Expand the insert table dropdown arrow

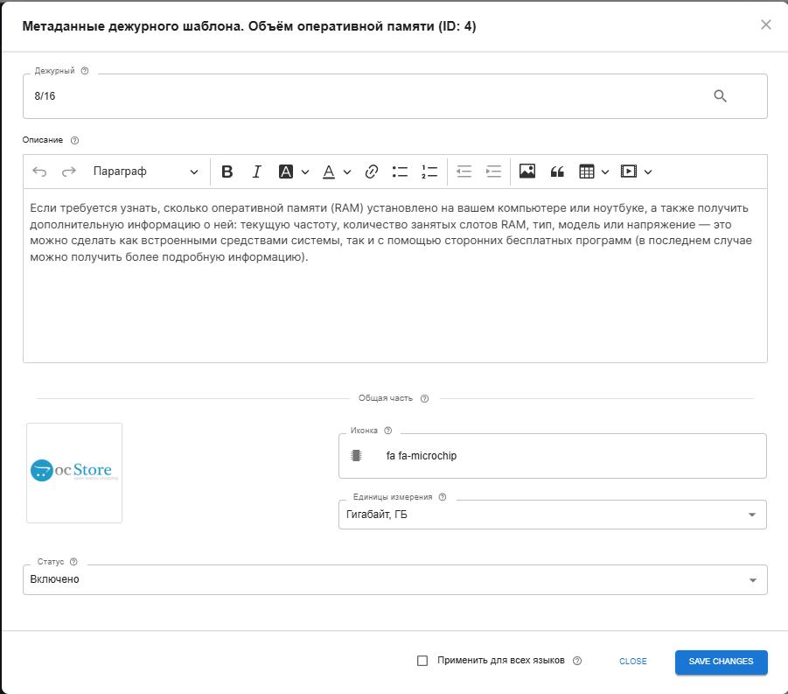(603, 172)
